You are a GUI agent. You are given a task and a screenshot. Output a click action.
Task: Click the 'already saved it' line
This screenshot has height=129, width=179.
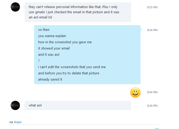[x=50, y=79]
